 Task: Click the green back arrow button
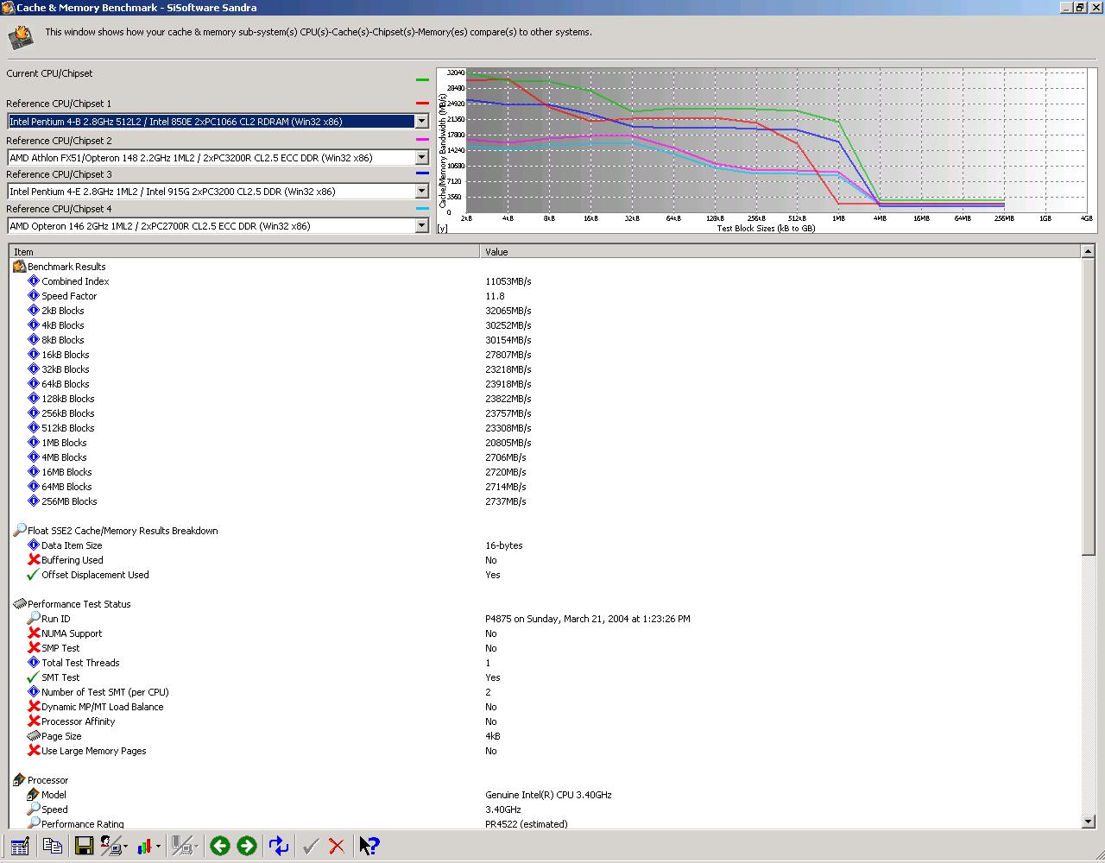(x=219, y=846)
